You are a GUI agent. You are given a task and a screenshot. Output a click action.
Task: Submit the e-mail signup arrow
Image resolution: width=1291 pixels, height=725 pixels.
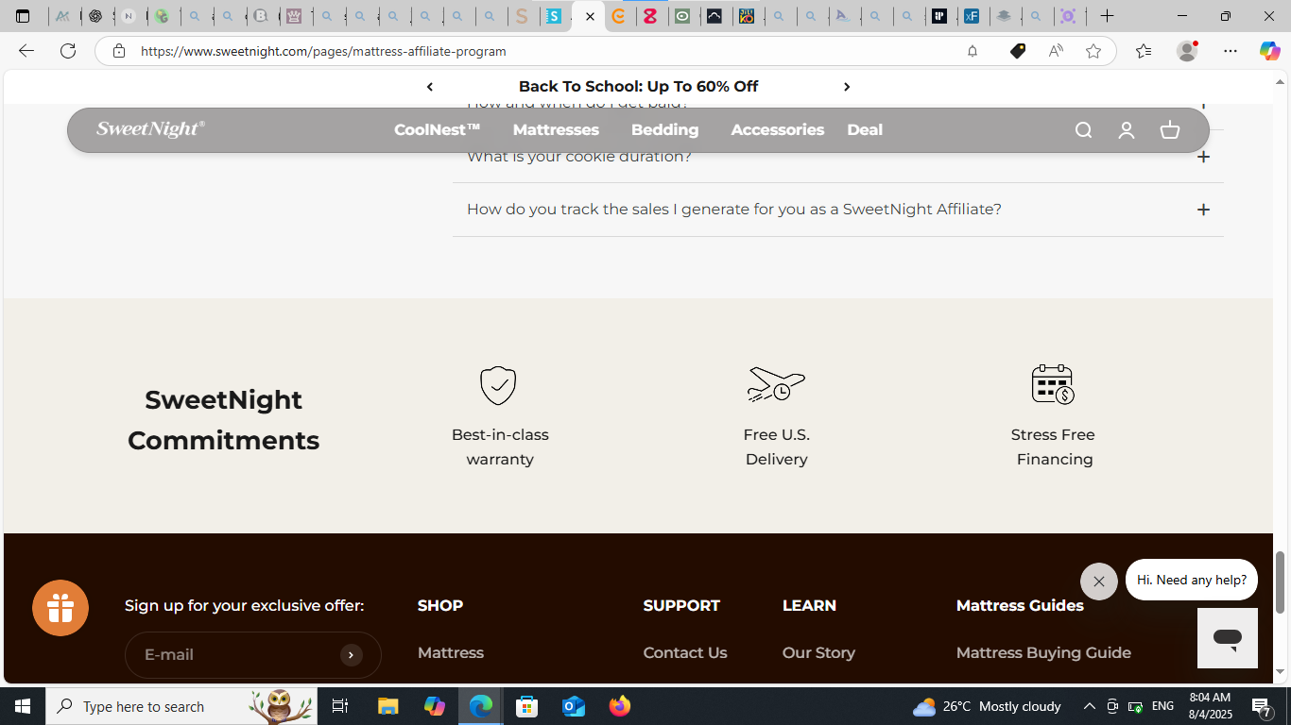click(x=352, y=655)
